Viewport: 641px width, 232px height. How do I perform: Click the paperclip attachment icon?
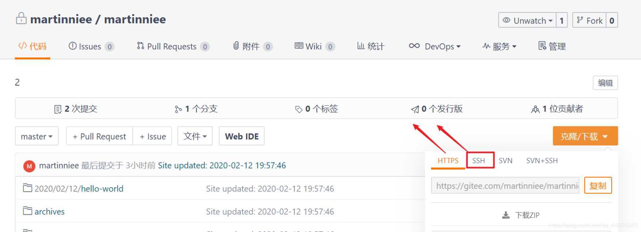click(236, 46)
